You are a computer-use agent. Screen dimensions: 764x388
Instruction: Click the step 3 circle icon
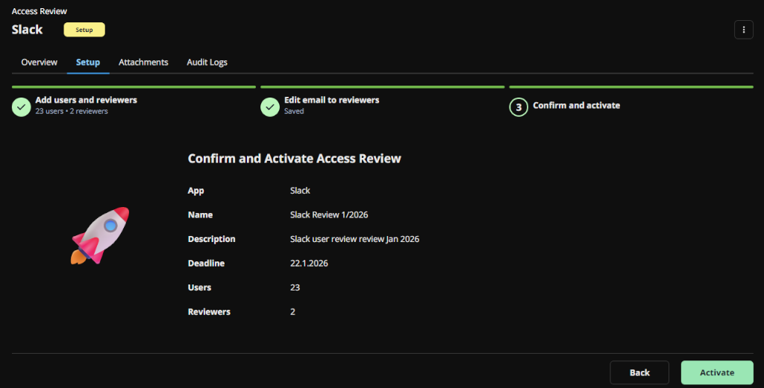(519, 107)
